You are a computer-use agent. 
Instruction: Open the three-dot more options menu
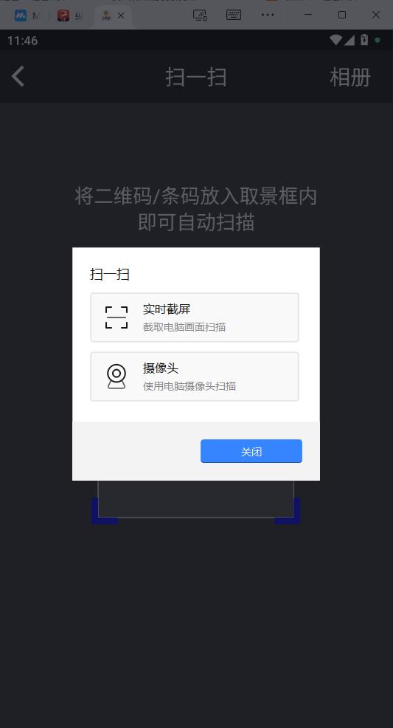[x=268, y=15]
